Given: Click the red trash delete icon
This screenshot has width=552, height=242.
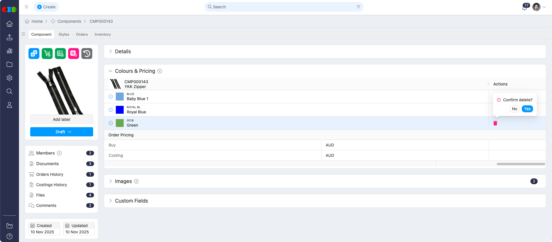Looking at the screenshot, I should (495, 123).
